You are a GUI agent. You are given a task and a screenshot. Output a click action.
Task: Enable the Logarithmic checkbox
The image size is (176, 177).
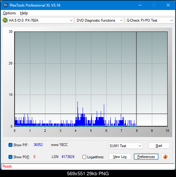click(x=84, y=157)
